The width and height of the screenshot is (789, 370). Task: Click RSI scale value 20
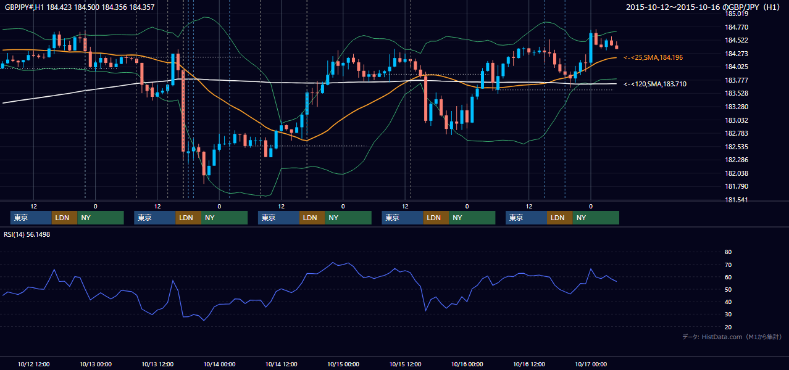tap(728, 327)
